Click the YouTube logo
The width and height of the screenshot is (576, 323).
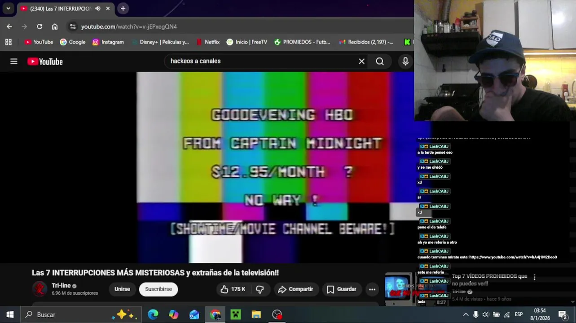[x=45, y=61]
